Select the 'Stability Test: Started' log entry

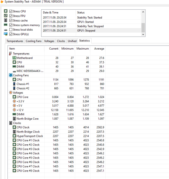(92, 18)
